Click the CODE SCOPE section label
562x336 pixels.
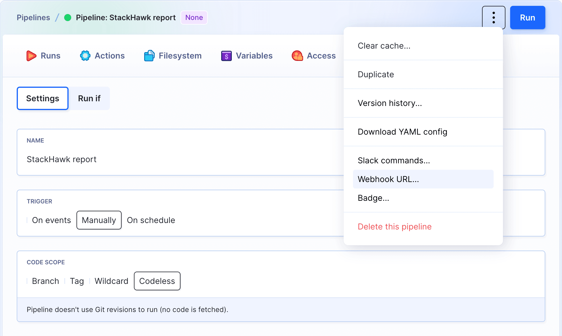click(x=46, y=262)
